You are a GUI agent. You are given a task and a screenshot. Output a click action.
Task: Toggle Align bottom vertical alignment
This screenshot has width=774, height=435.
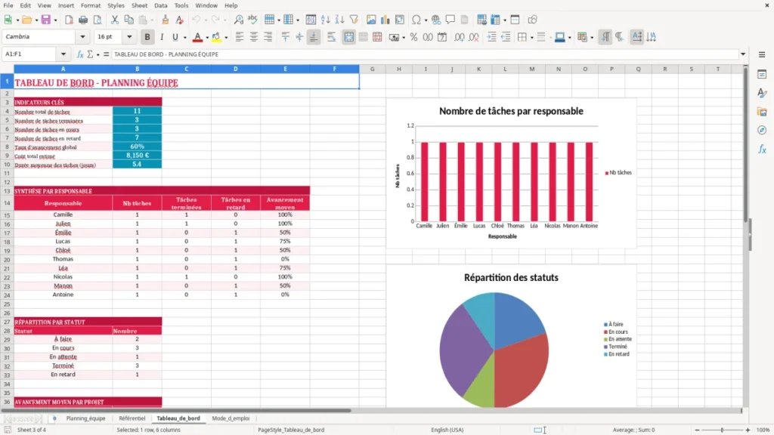pyautogui.click(x=314, y=37)
